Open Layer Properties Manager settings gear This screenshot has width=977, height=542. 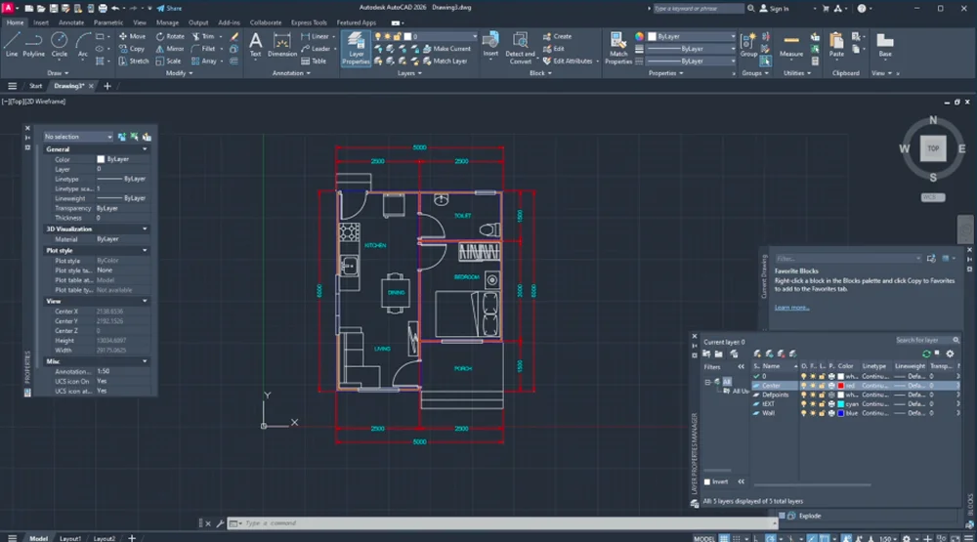click(x=950, y=353)
